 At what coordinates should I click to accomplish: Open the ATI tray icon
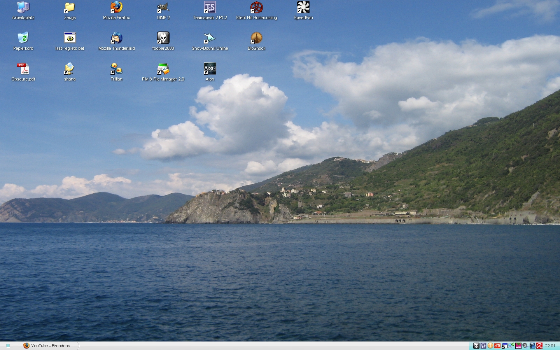(x=497, y=346)
